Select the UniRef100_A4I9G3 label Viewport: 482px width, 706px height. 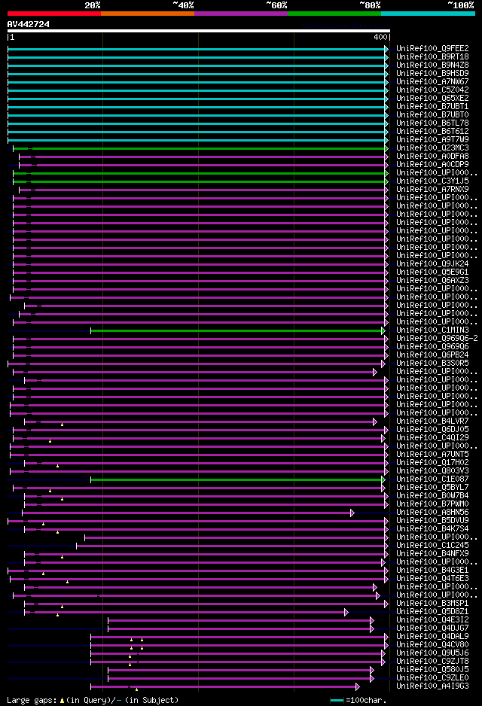tap(432, 686)
